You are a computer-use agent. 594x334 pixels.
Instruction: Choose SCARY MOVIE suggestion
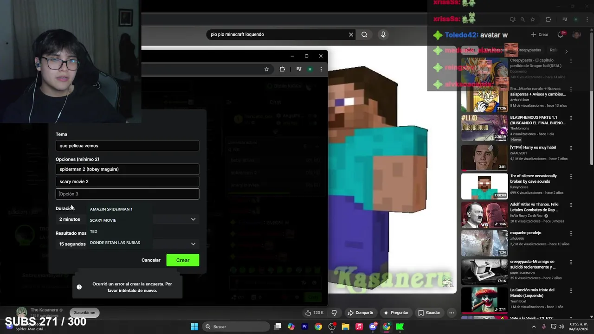click(103, 220)
